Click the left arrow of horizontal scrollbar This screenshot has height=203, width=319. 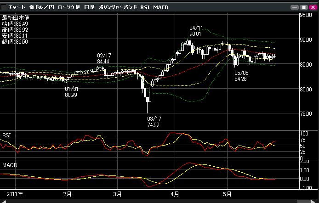2,201
